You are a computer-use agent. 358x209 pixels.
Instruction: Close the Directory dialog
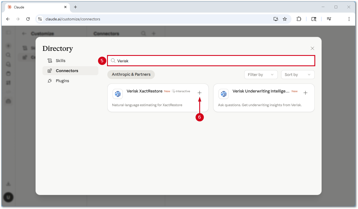[312, 48]
